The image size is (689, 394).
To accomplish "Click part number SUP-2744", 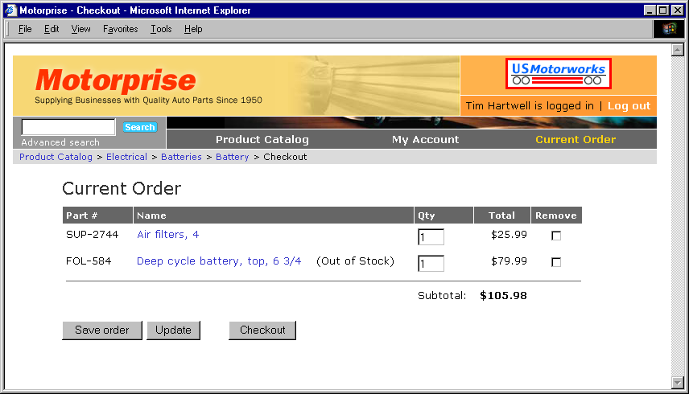I will click(x=93, y=234).
